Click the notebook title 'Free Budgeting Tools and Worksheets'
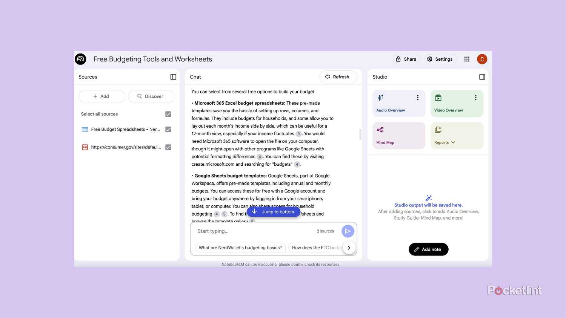 153,59
